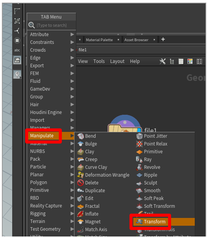Click the Smooth node icon
Viewport: 207px width, 238px height.
[x=139, y=191]
